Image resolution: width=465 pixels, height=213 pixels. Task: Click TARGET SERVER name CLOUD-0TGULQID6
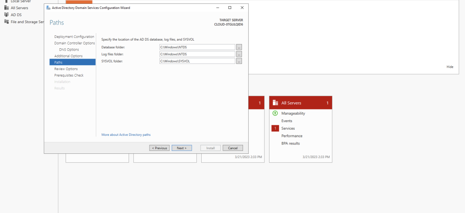click(x=229, y=24)
